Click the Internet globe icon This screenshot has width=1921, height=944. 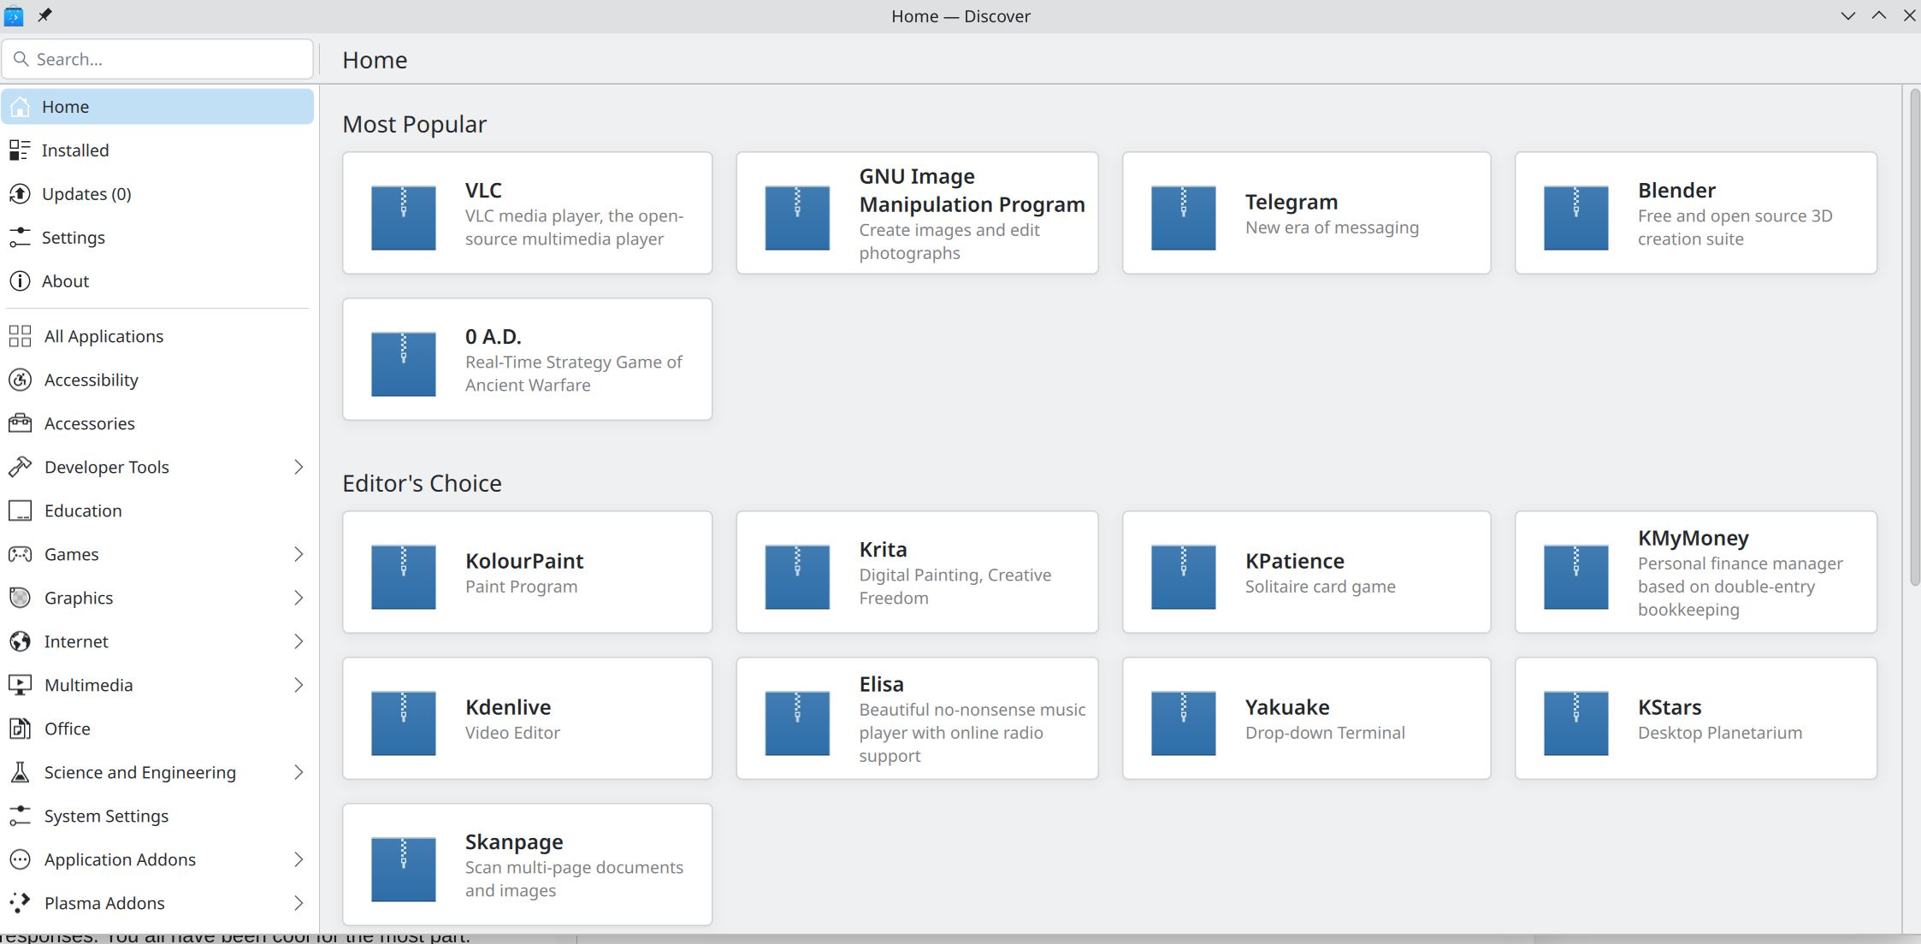(20, 641)
